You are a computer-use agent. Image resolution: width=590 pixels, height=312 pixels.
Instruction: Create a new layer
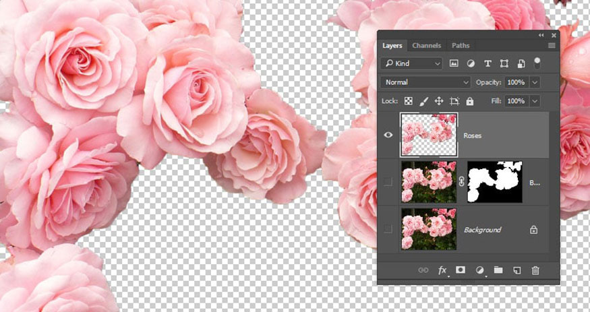(517, 270)
